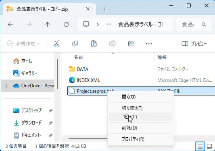Choose コピー(C) from the context menu
Image resolution: width=215 pixels, height=151 pixels.
[x=141, y=117]
